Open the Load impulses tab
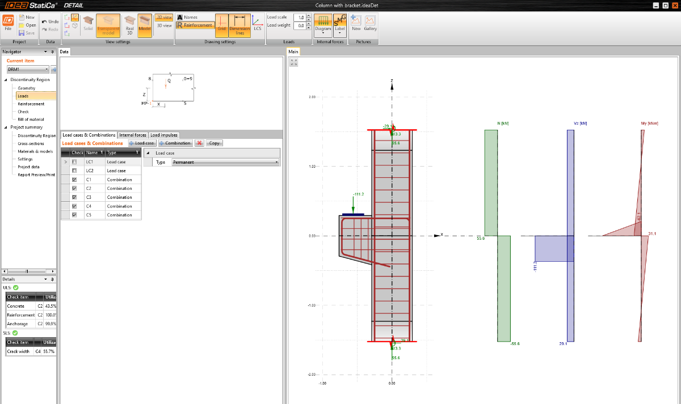 (163, 135)
